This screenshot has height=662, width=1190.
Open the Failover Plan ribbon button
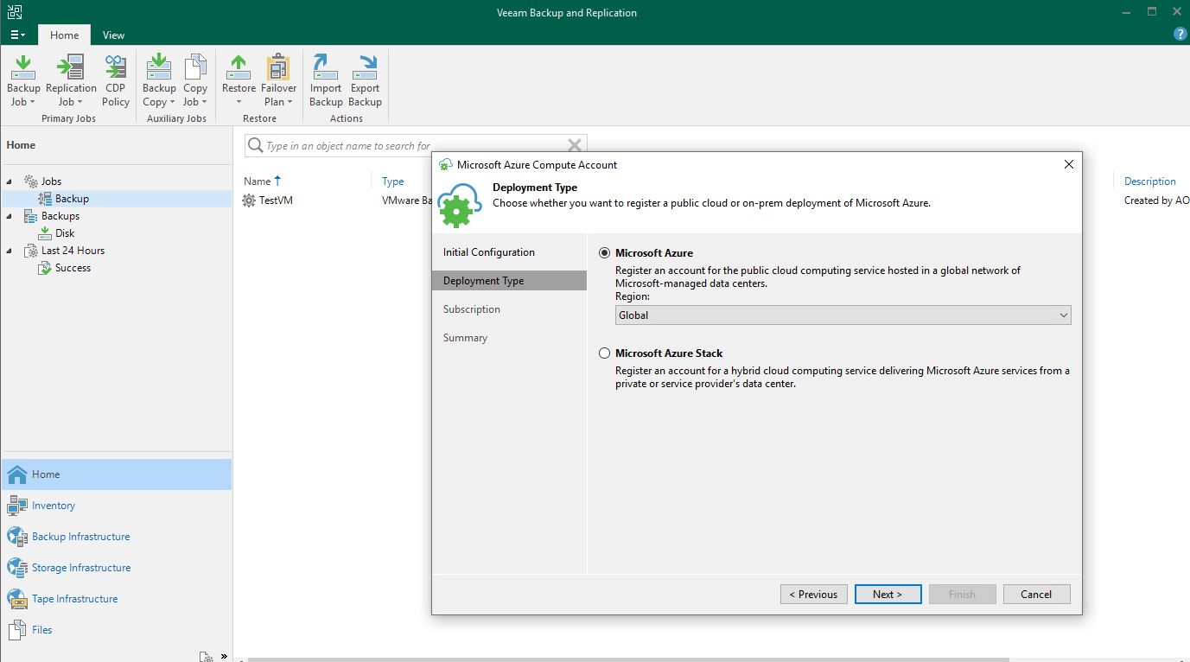[x=278, y=80]
